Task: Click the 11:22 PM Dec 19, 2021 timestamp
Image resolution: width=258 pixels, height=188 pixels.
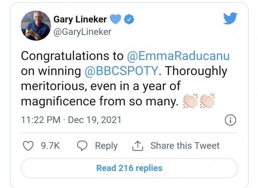Action: pyautogui.click(x=71, y=120)
